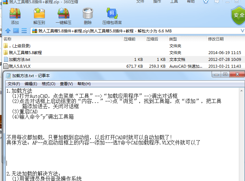Click the green 安全 security shield
Image resolution: width=245 pixels, height=181 pixels.
238,15
